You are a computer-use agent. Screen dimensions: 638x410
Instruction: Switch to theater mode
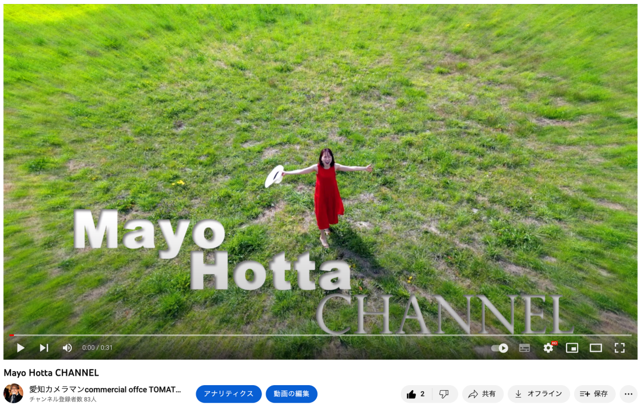596,348
